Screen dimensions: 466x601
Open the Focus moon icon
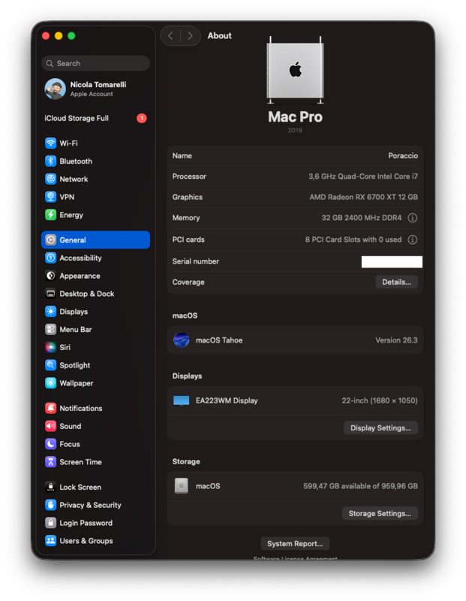click(x=50, y=444)
